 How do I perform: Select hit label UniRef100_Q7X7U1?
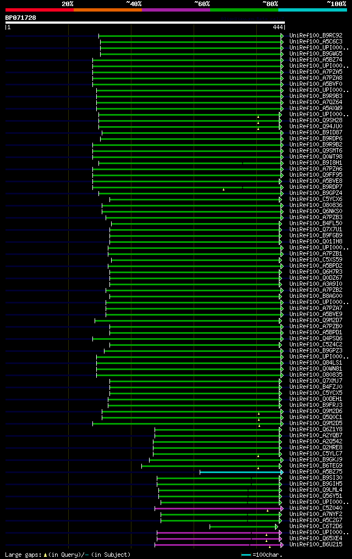316,230
